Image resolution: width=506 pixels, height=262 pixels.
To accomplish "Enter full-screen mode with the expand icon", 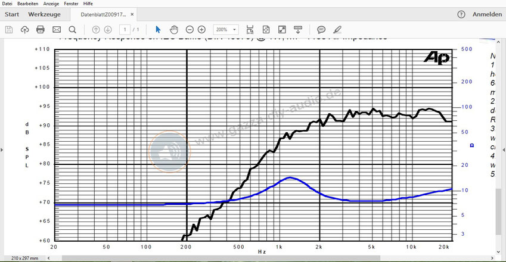I will 282,30.
